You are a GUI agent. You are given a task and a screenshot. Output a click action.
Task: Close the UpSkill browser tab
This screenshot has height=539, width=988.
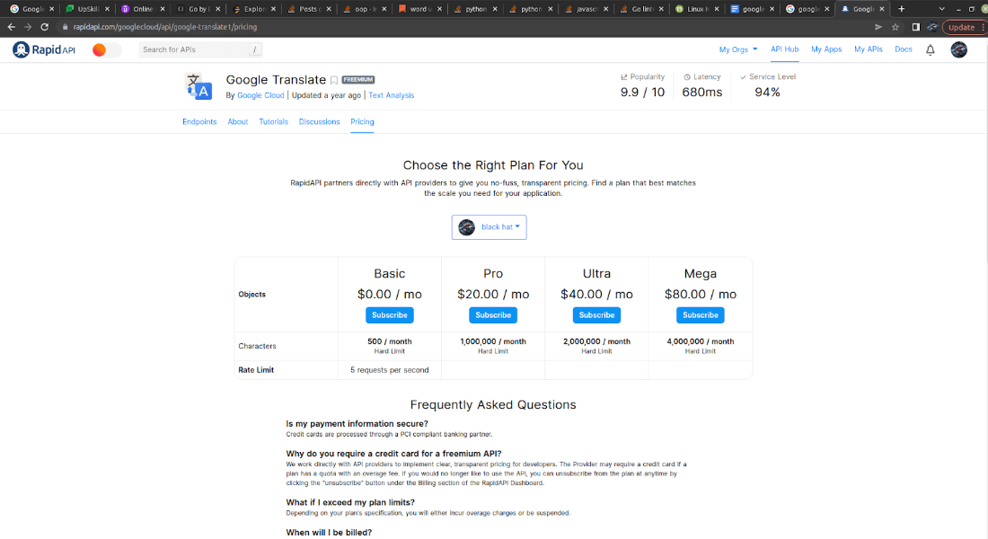[x=107, y=9]
